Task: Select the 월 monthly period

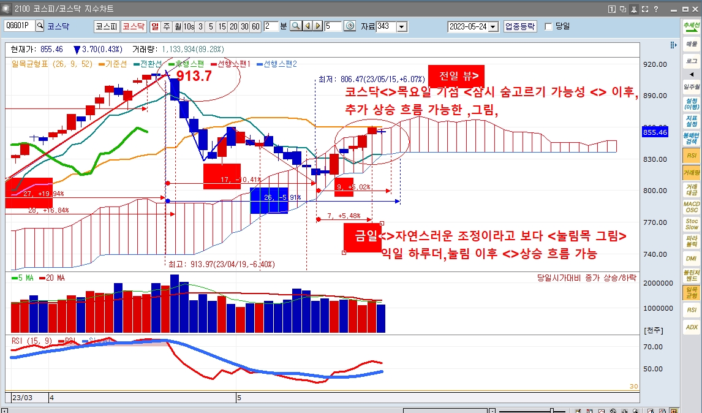Action: (x=178, y=26)
